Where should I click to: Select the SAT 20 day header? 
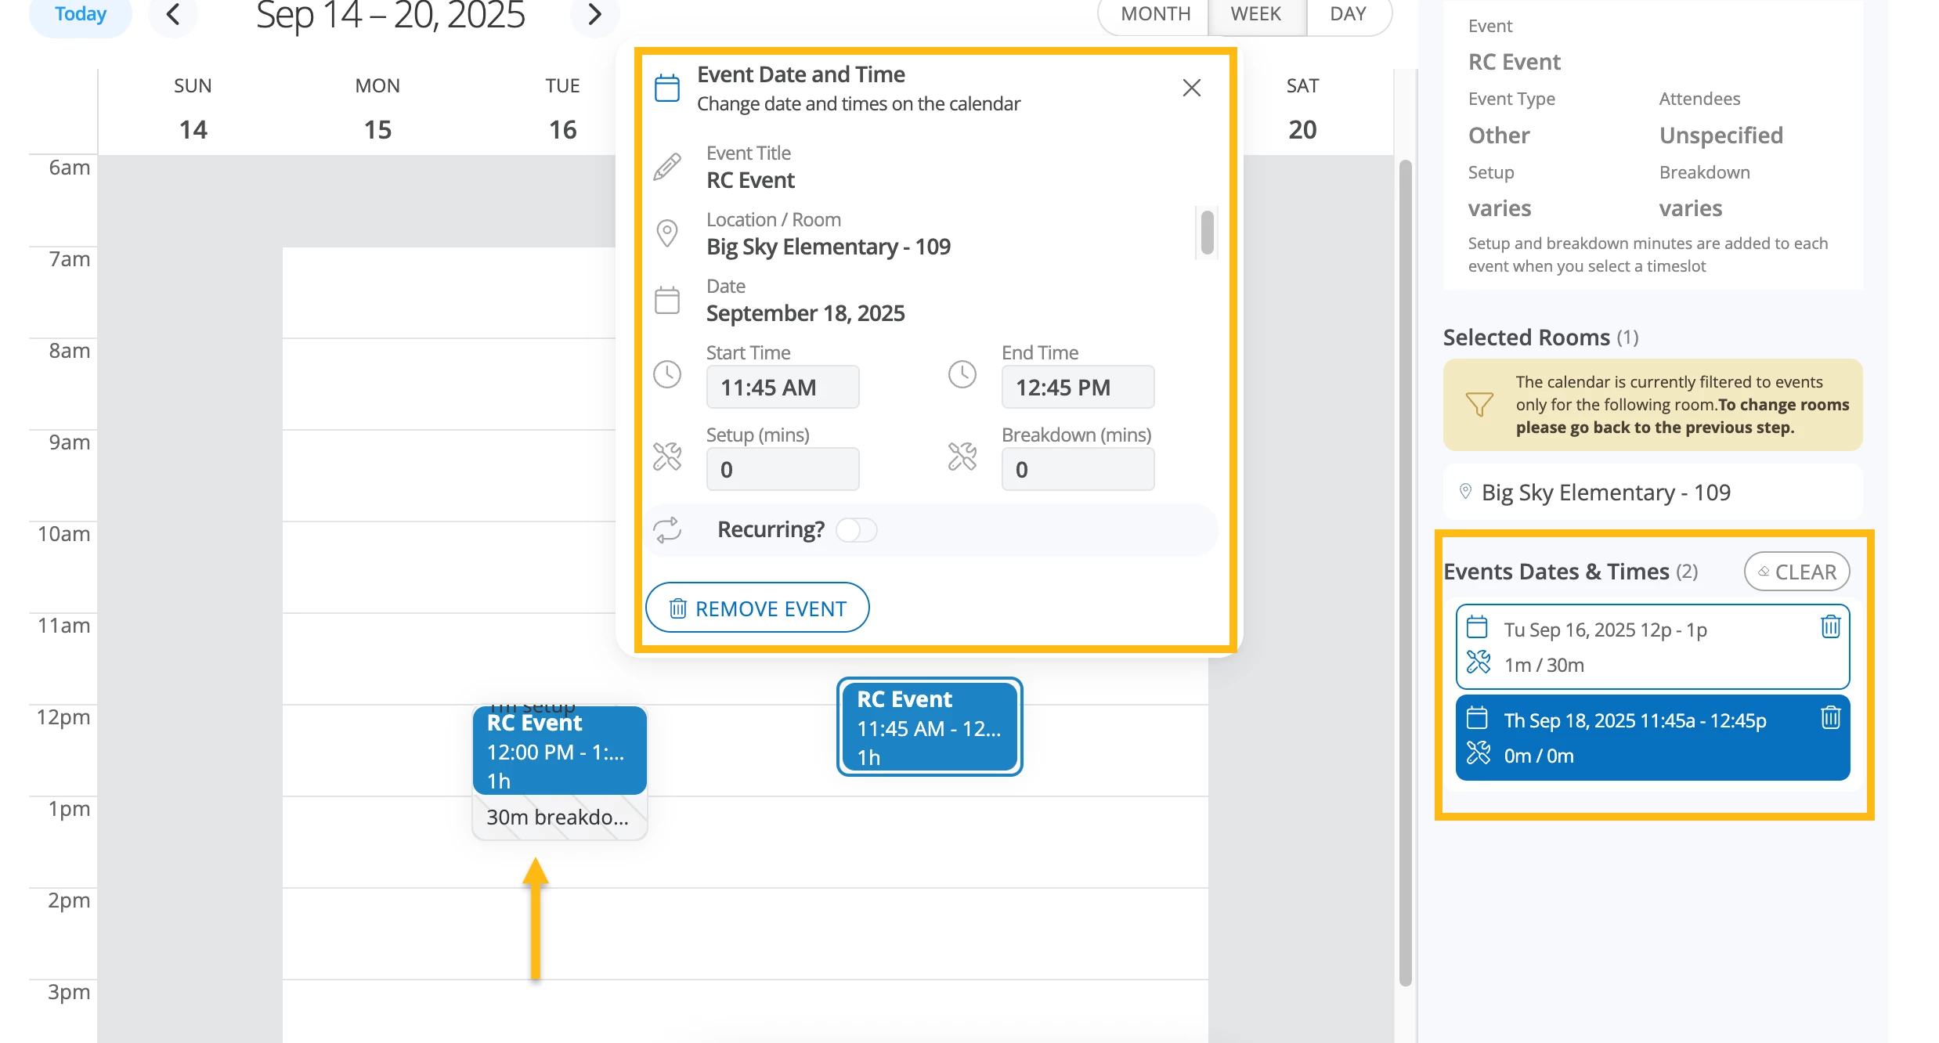click(x=1302, y=109)
